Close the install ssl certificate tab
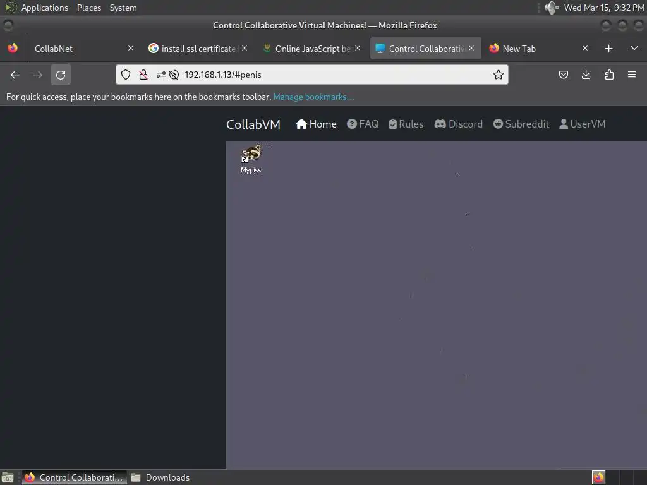 click(245, 48)
